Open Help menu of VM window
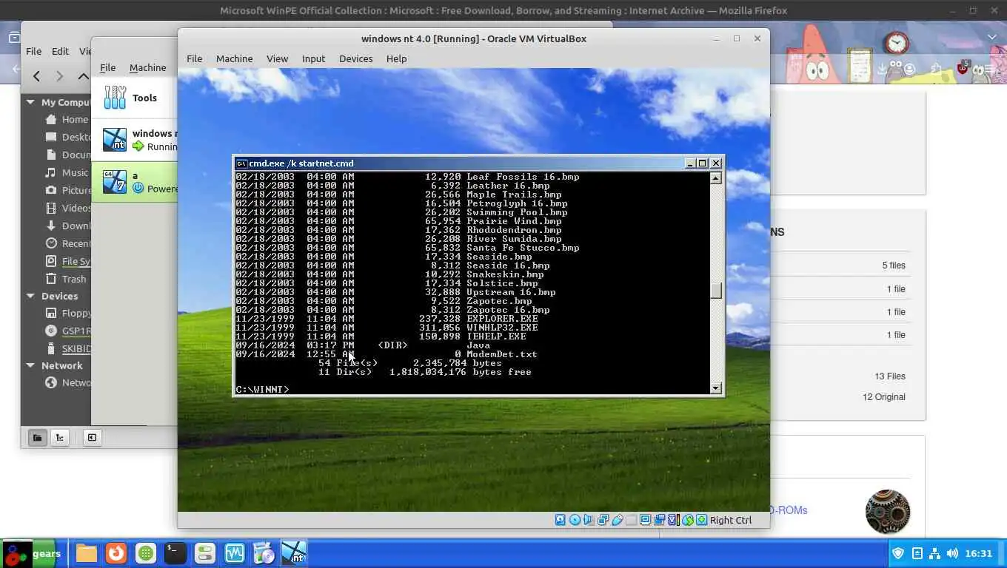 [396, 58]
